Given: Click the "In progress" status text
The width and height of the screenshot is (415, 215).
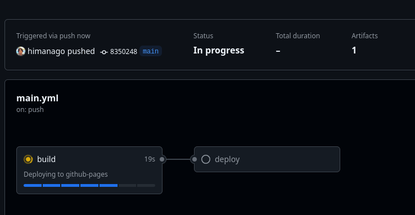Looking at the screenshot, I should (219, 50).
